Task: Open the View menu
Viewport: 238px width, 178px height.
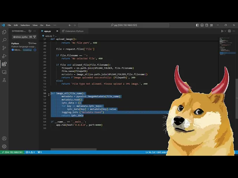Action: tap(35, 25)
